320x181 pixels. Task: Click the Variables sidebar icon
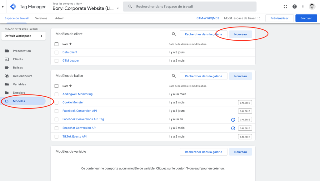[x=7, y=84]
